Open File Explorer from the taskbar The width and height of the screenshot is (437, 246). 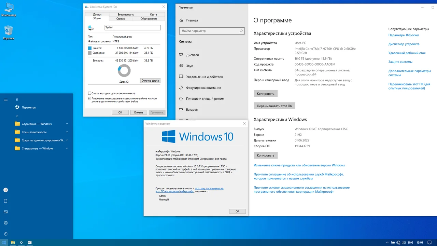[x=13, y=243]
